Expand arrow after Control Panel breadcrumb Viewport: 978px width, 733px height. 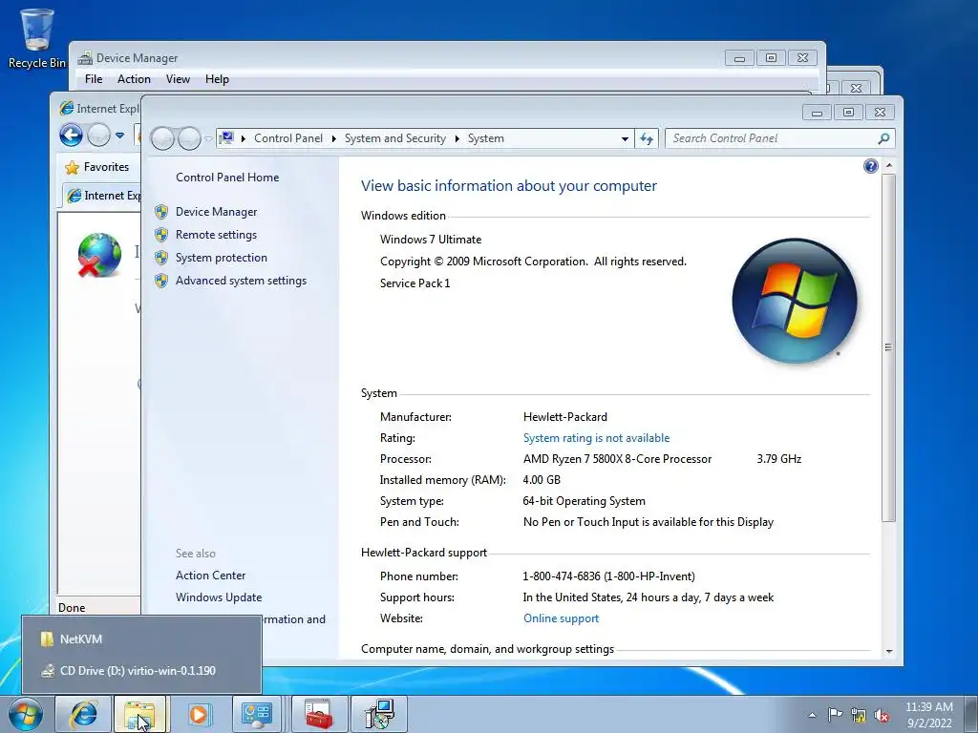tap(333, 138)
